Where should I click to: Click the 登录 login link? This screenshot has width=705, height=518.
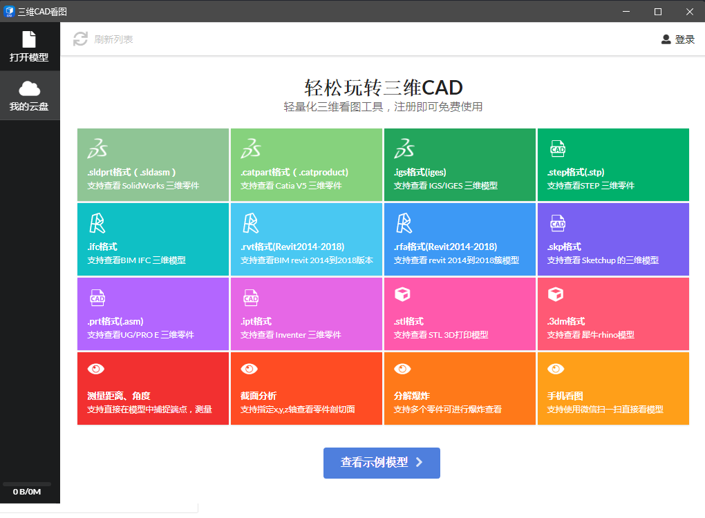point(677,39)
